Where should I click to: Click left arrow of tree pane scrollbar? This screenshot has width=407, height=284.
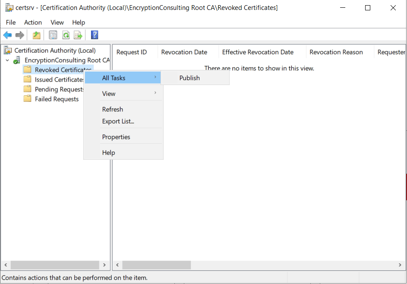(x=6, y=265)
